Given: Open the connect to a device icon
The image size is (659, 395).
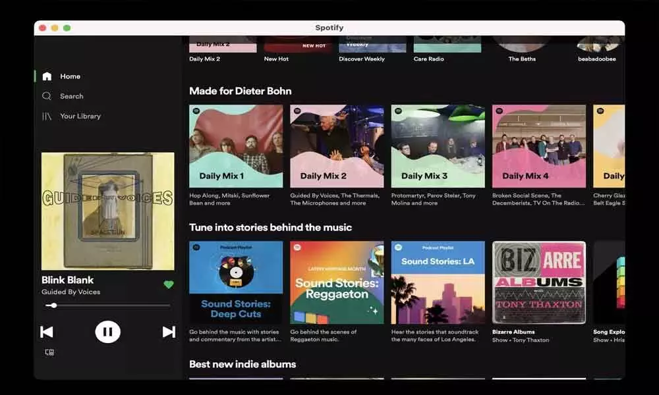Looking at the screenshot, I should (x=49, y=352).
